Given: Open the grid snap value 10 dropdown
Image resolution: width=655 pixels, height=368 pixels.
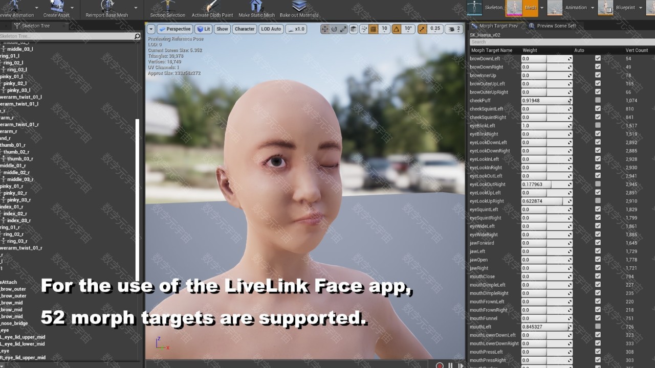Looking at the screenshot, I should (x=384, y=29).
